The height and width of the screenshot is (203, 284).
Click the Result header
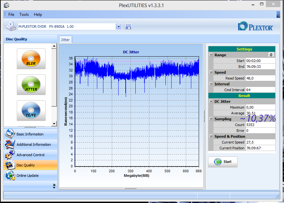(x=242, y=95)
